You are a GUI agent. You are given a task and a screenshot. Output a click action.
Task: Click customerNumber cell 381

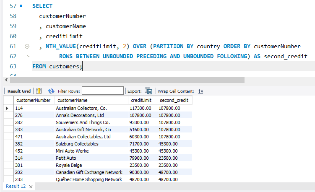[34, 165]
